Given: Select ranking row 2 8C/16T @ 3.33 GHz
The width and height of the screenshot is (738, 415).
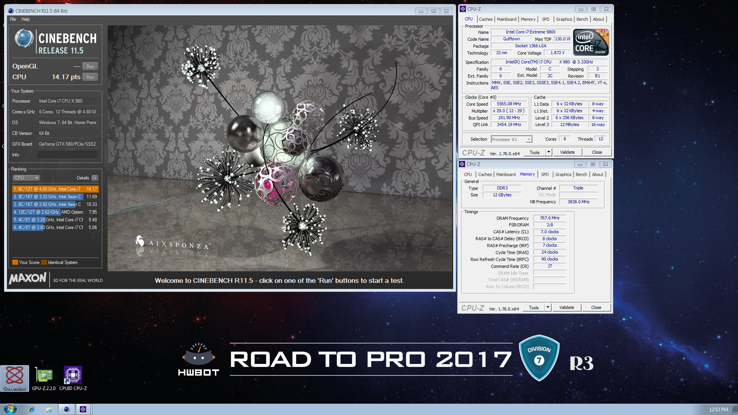Looking at the screenshot, I should tap(55, 197).
